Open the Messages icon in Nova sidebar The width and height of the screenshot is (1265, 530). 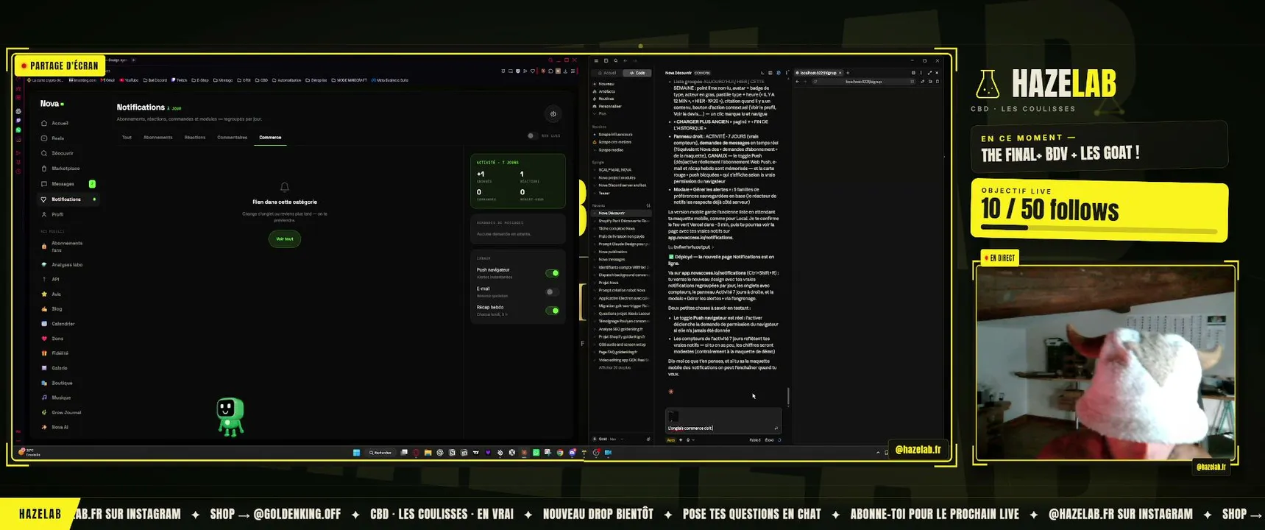(44, 184)
